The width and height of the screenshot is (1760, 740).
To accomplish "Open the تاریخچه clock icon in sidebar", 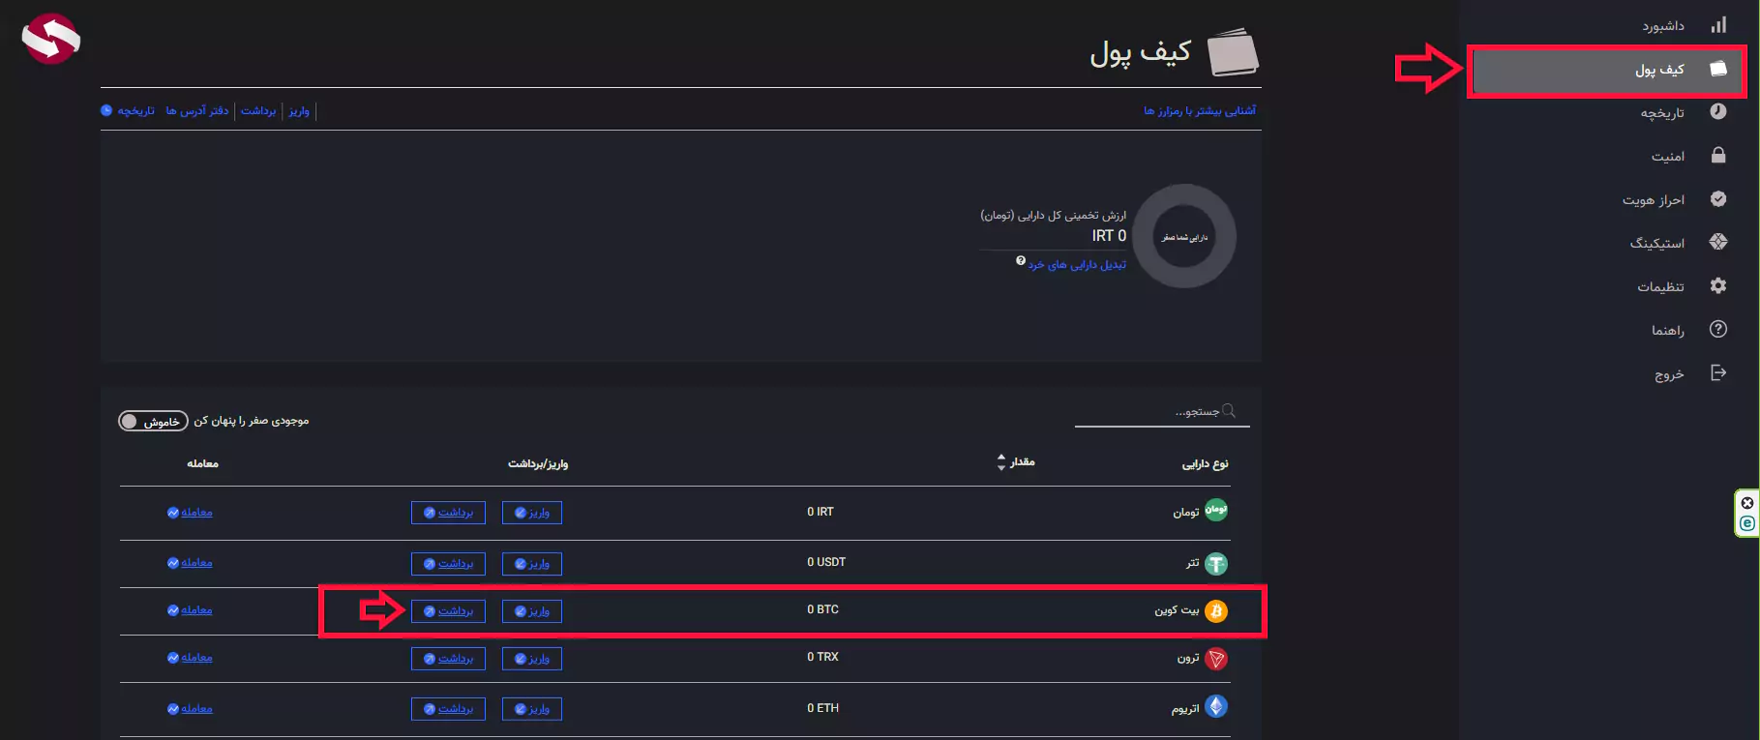I will [x=1718, y=111].
